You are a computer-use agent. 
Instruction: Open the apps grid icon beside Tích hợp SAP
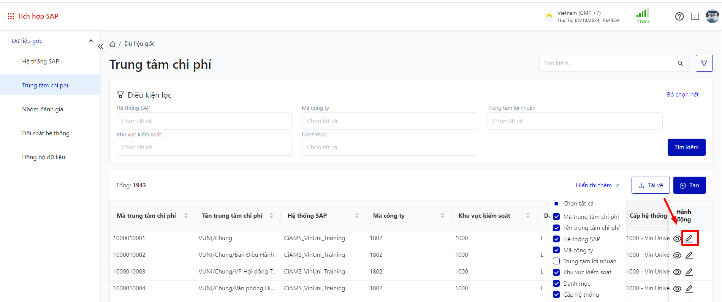[x=11, y=16]
